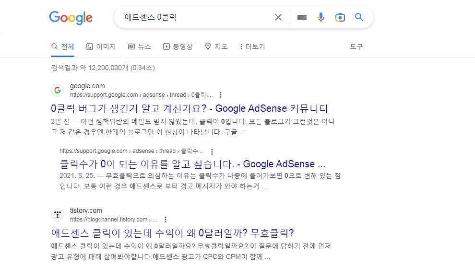Click the tistory favicon icon

click(x=58, y=215)
